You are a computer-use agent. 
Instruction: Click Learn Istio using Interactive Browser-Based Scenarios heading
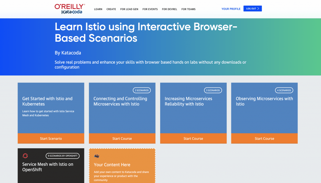(146, 32)
